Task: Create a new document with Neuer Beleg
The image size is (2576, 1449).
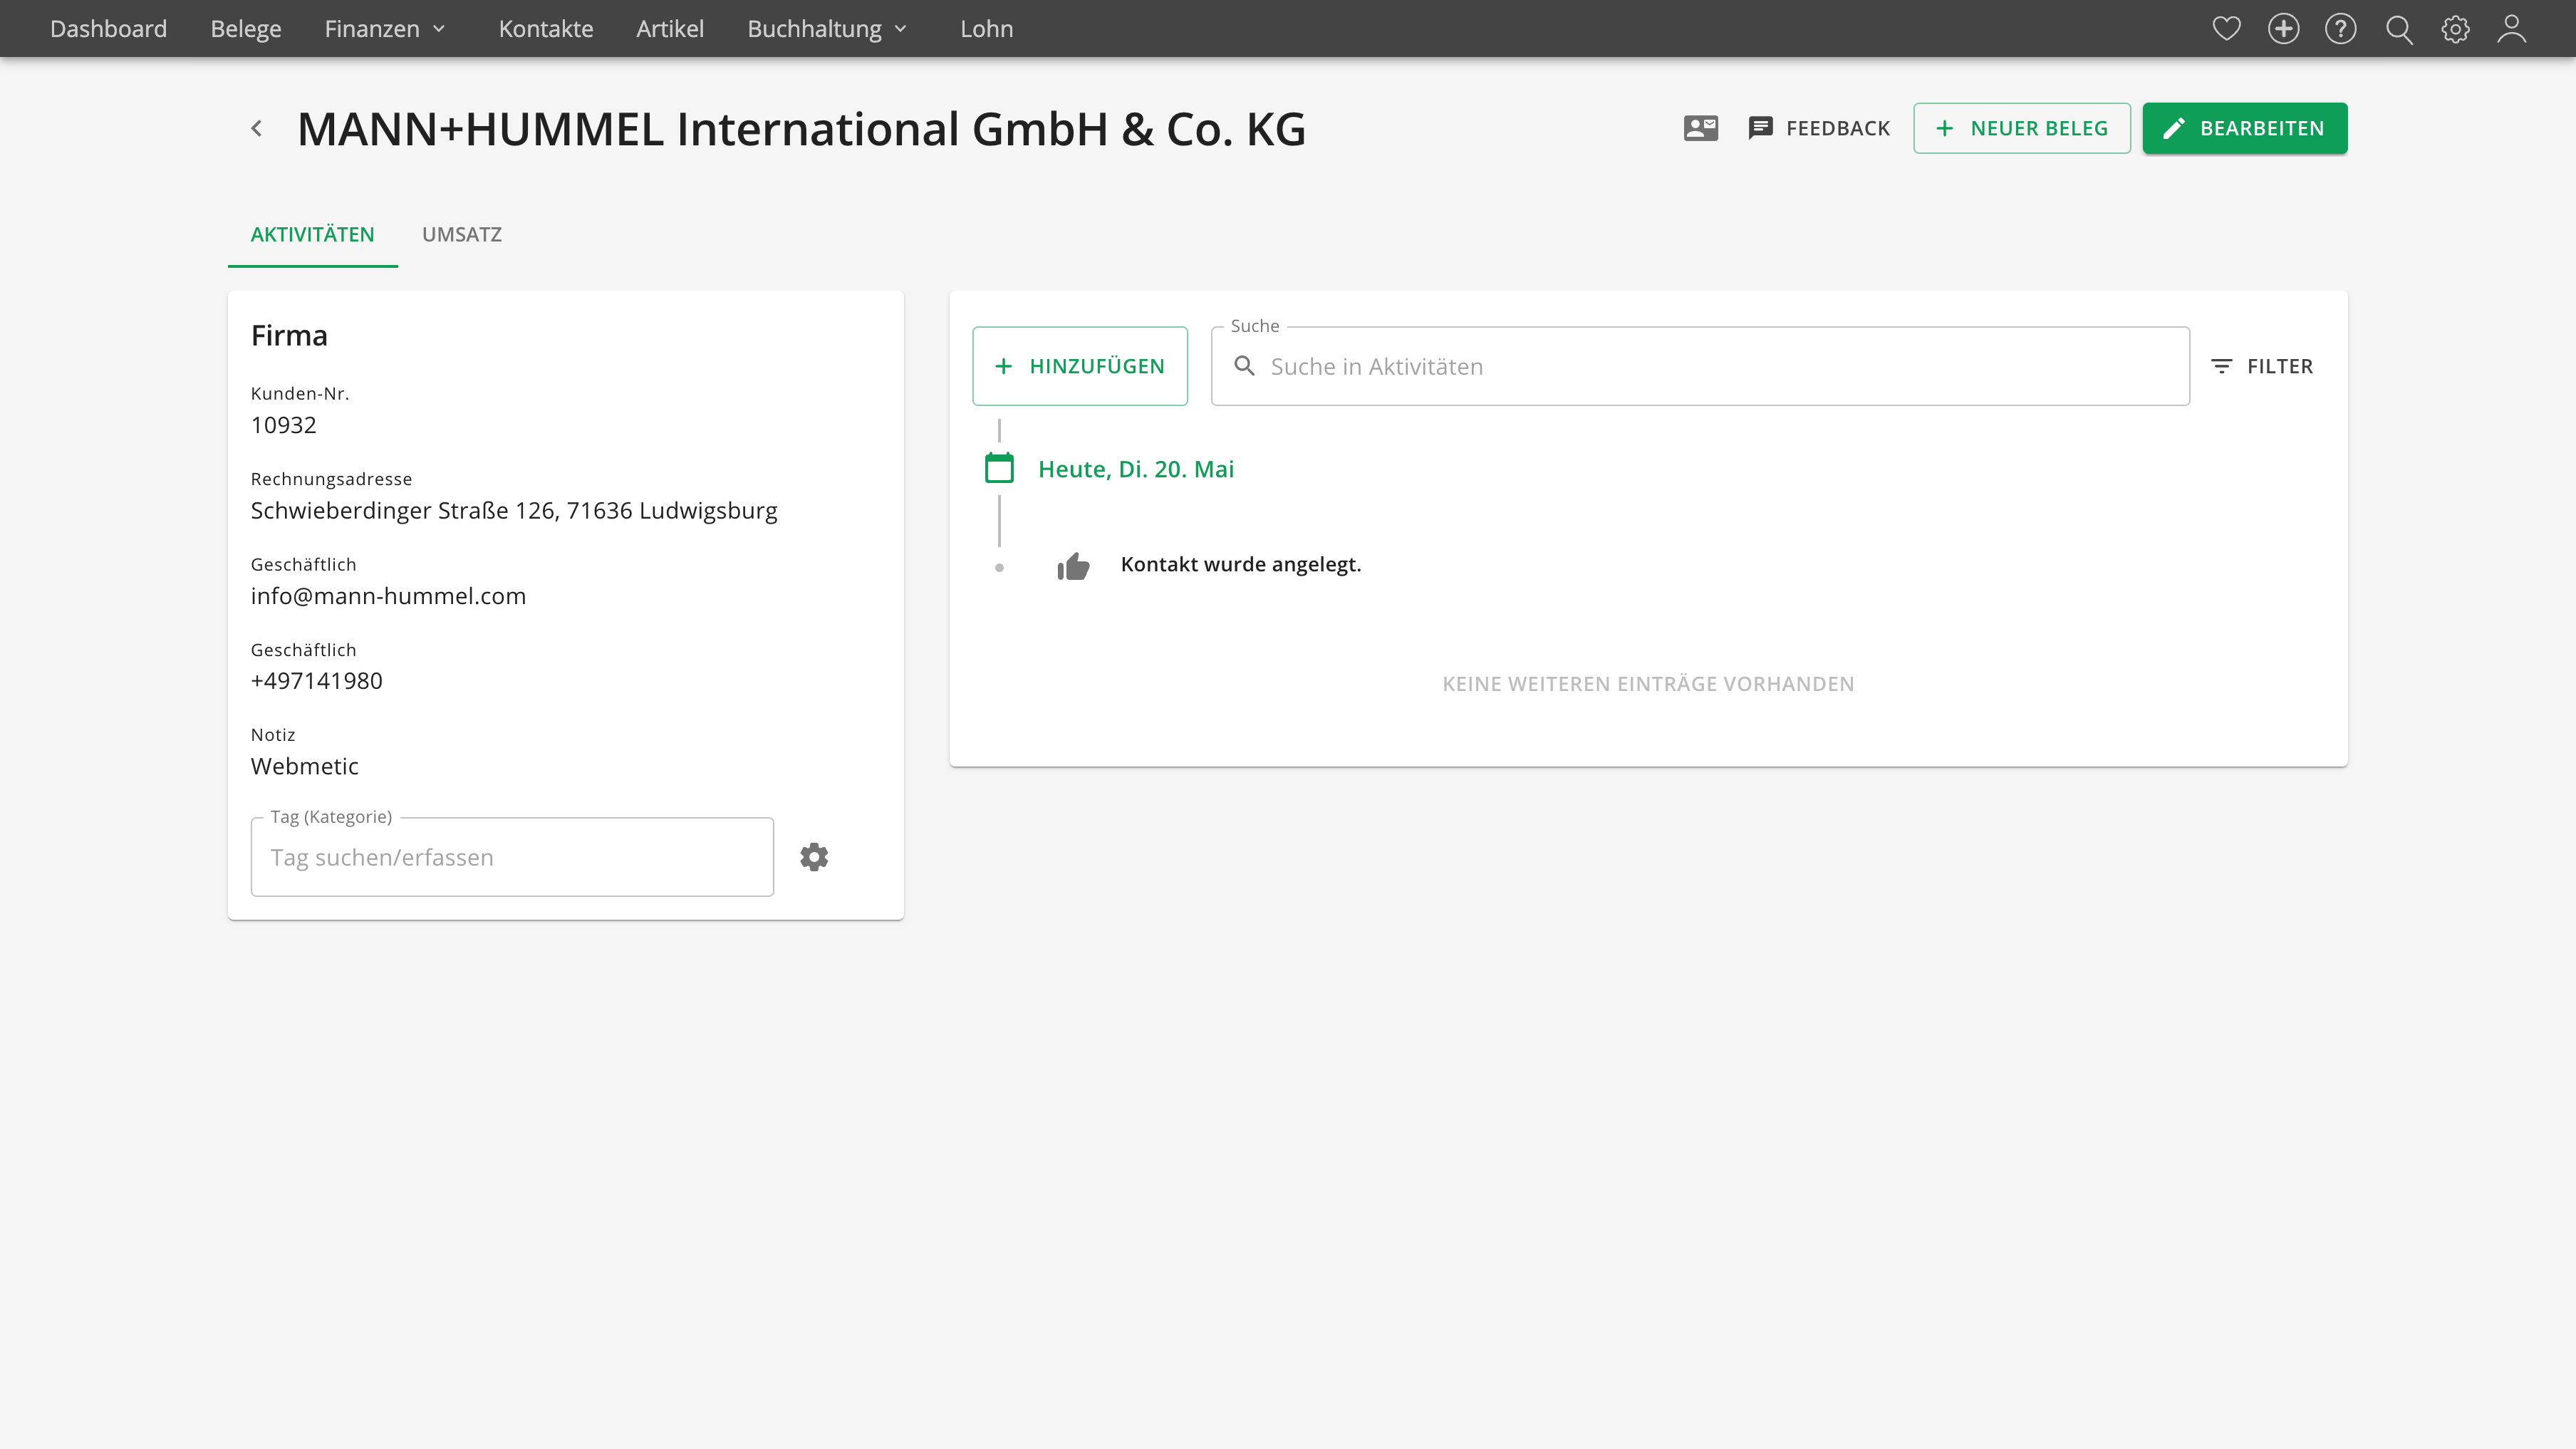Action: (x=2021, y=128)
